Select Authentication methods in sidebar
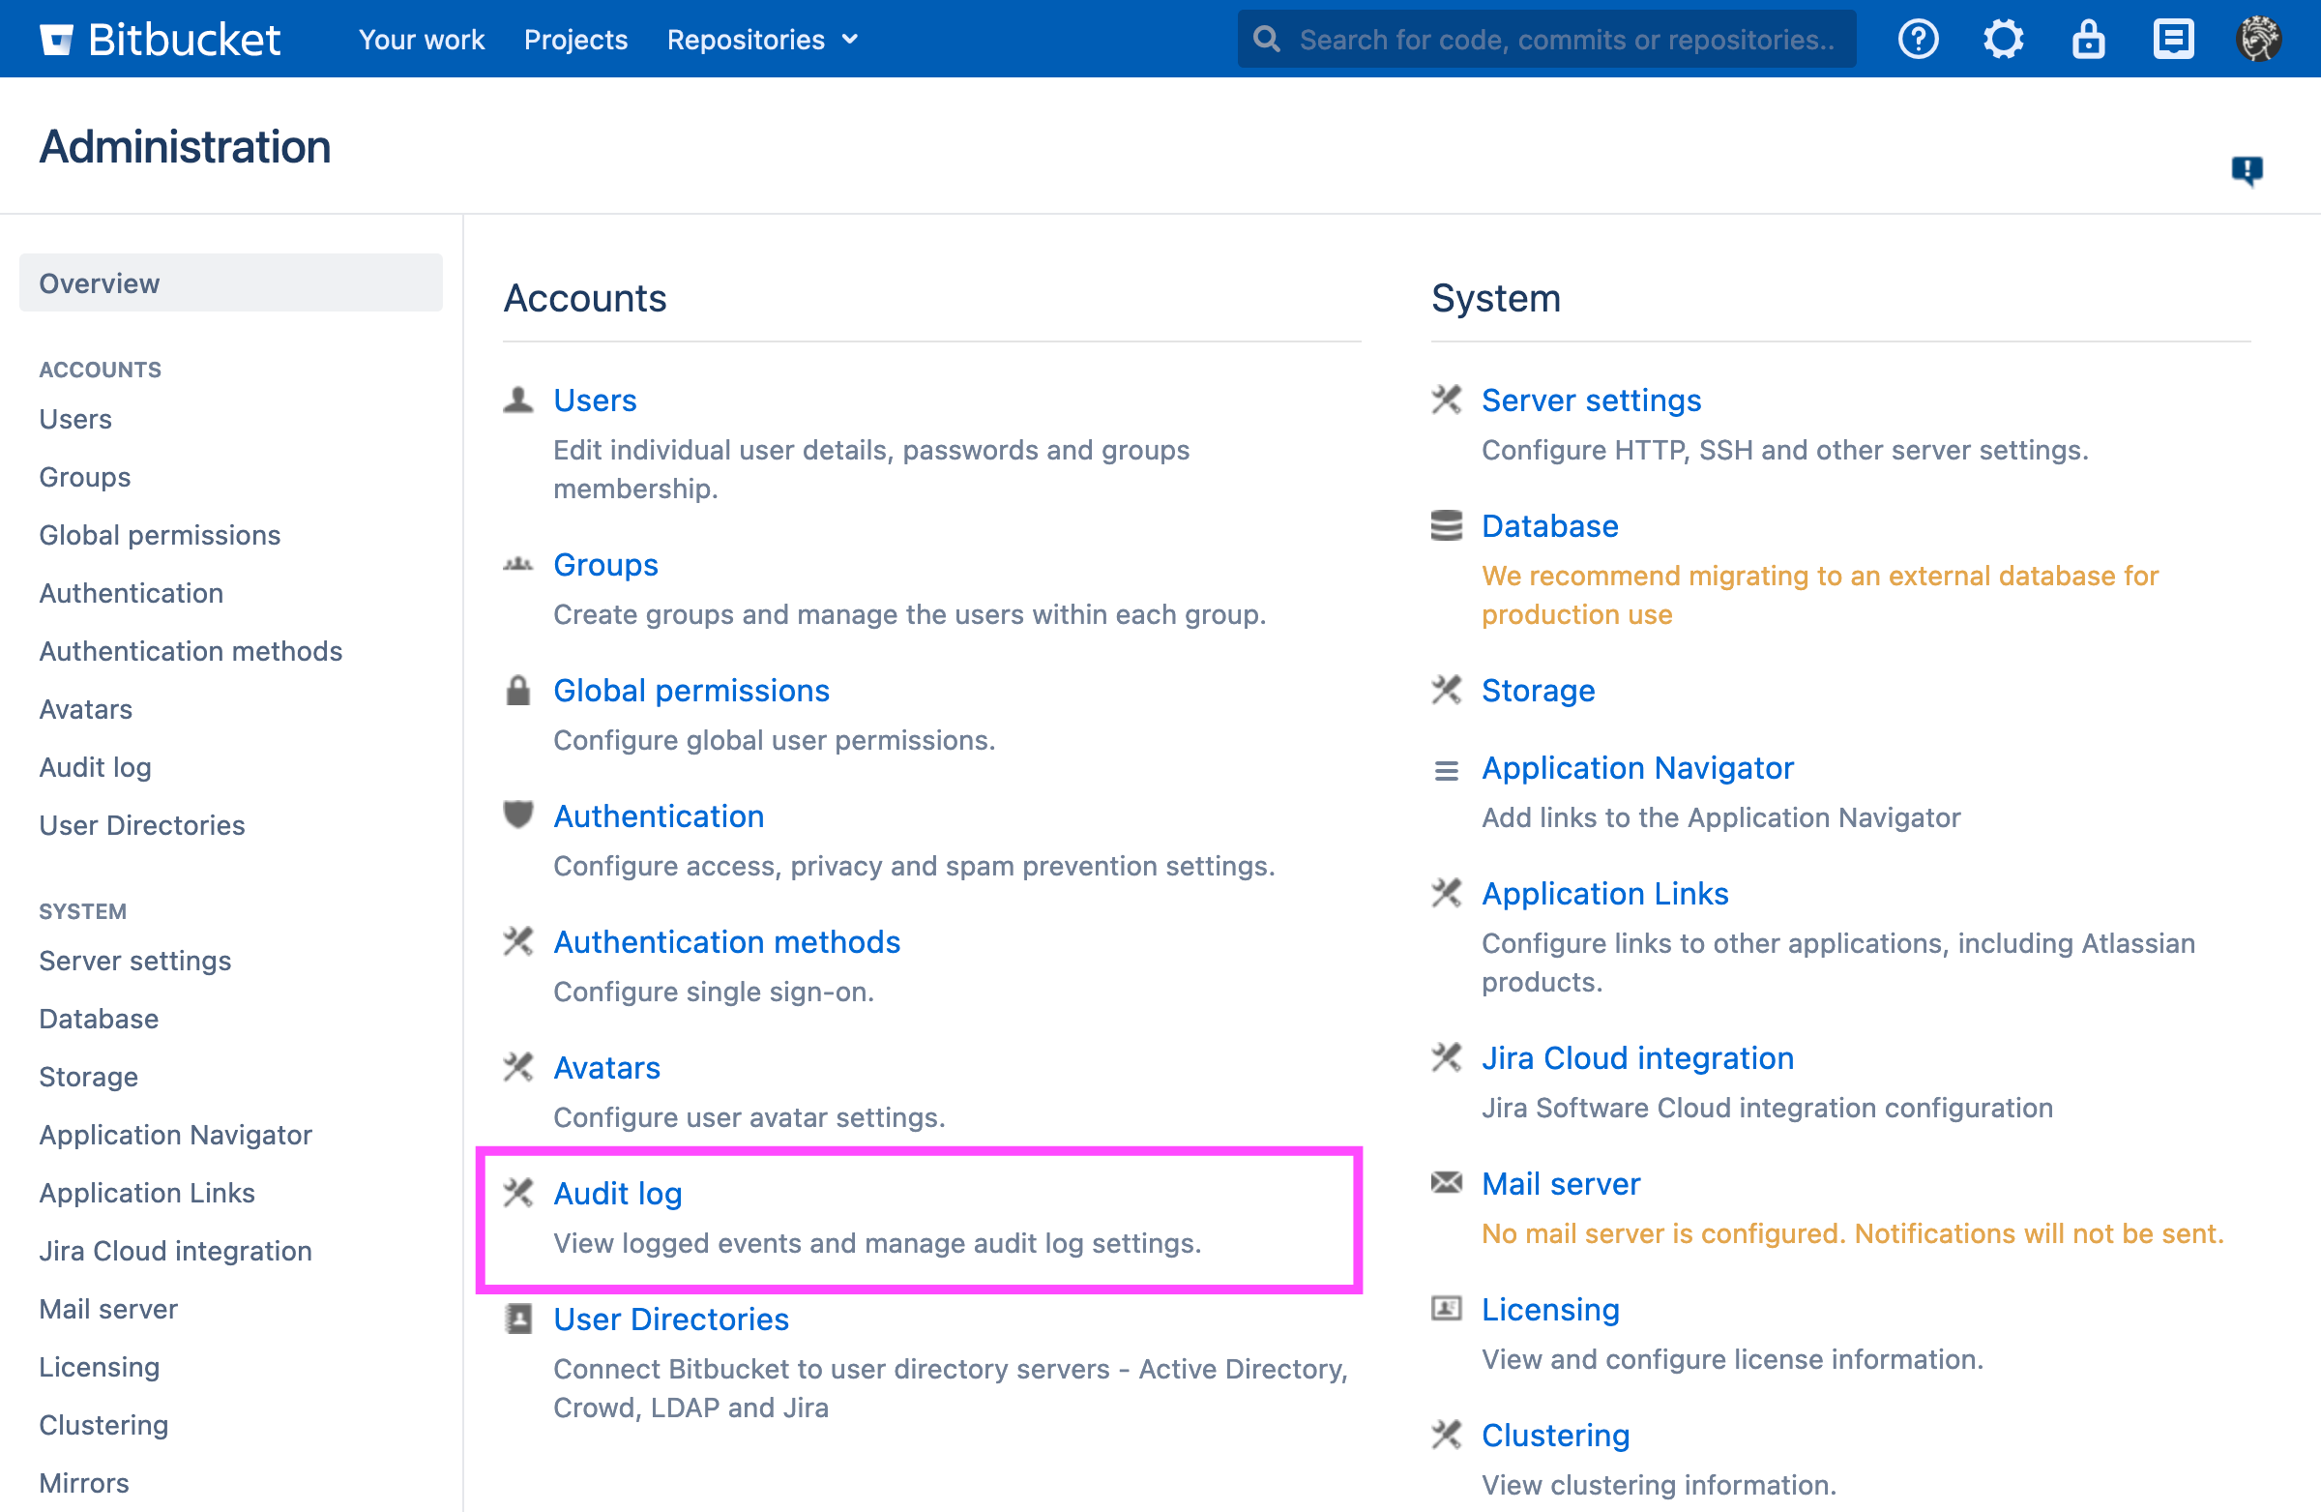 (191, 651)
